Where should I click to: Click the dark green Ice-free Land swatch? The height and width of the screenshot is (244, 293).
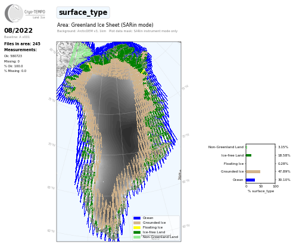137,232
